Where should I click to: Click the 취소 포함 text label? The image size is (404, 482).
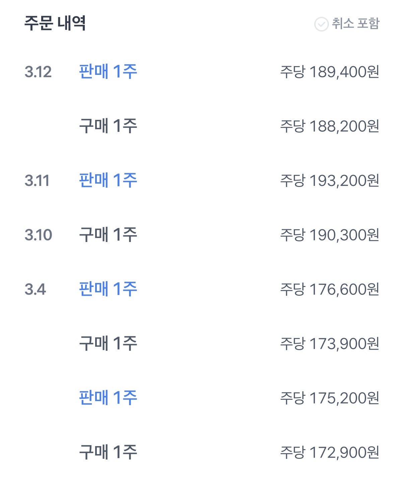(x=355, y=23)
